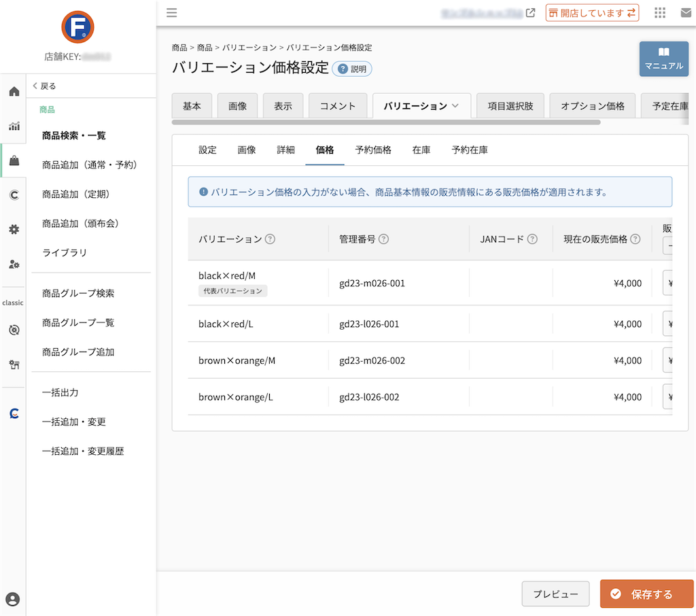Open the account profile icon

13,599
